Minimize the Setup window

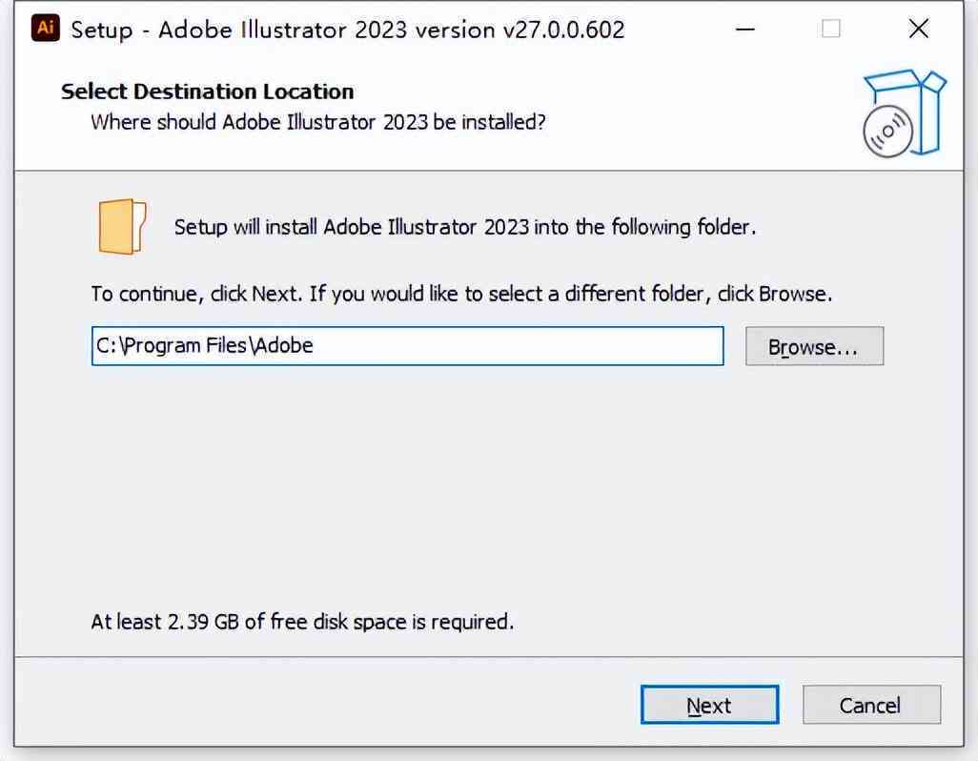click(745, 29)
